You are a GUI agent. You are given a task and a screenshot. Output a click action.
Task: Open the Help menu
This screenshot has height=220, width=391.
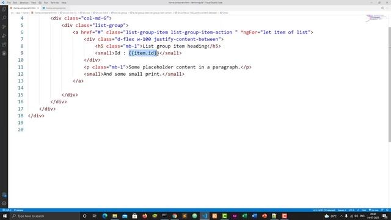pos(64,2)
